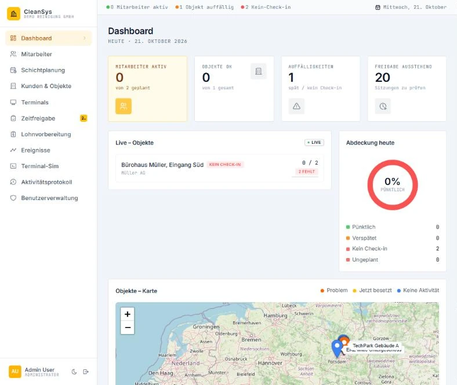Click the LIVE badge in Live-Objekte
Image resolution: width=457 pixels, height=385 pixels.
click(x=314, y=143)
